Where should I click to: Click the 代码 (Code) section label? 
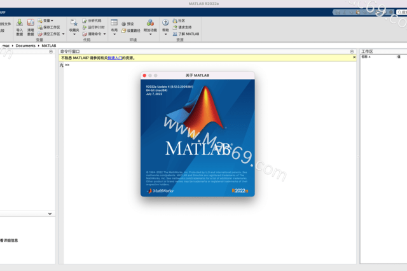pos(86,39)
